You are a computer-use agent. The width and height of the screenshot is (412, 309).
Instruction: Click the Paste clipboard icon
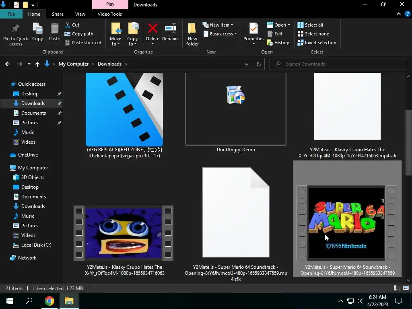click(x=54, y=29)
